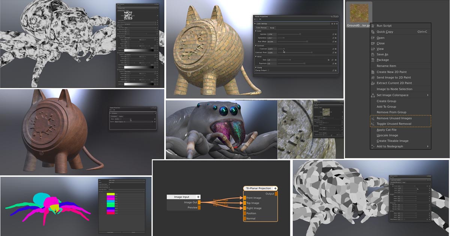
Task: Click the Gamma slider handle
Action: coord(300,34)
